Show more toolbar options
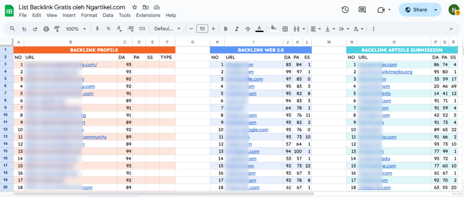This screenshot has height=197, width=464. (373, 29)
